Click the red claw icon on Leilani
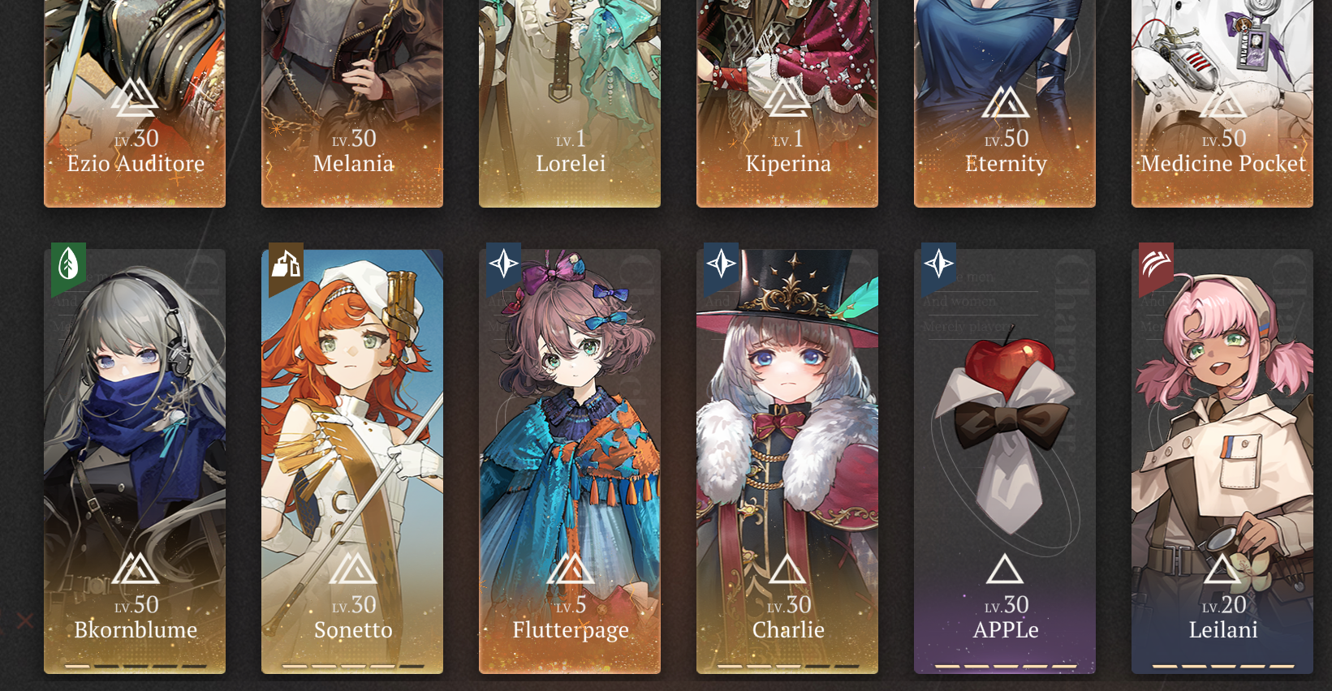The width and height of the screenshot is (1332, 691). pos(1156,264)
